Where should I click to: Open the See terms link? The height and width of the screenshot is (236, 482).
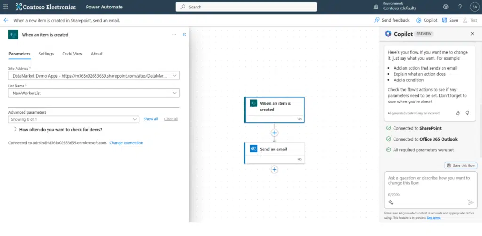click(434, 218)
